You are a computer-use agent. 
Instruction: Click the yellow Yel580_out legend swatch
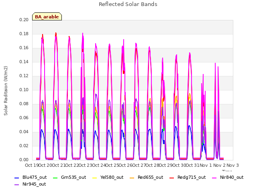point(95,178)
